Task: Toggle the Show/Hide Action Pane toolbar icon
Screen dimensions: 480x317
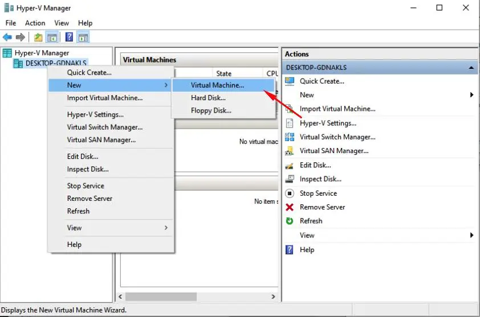Action: 83,38
